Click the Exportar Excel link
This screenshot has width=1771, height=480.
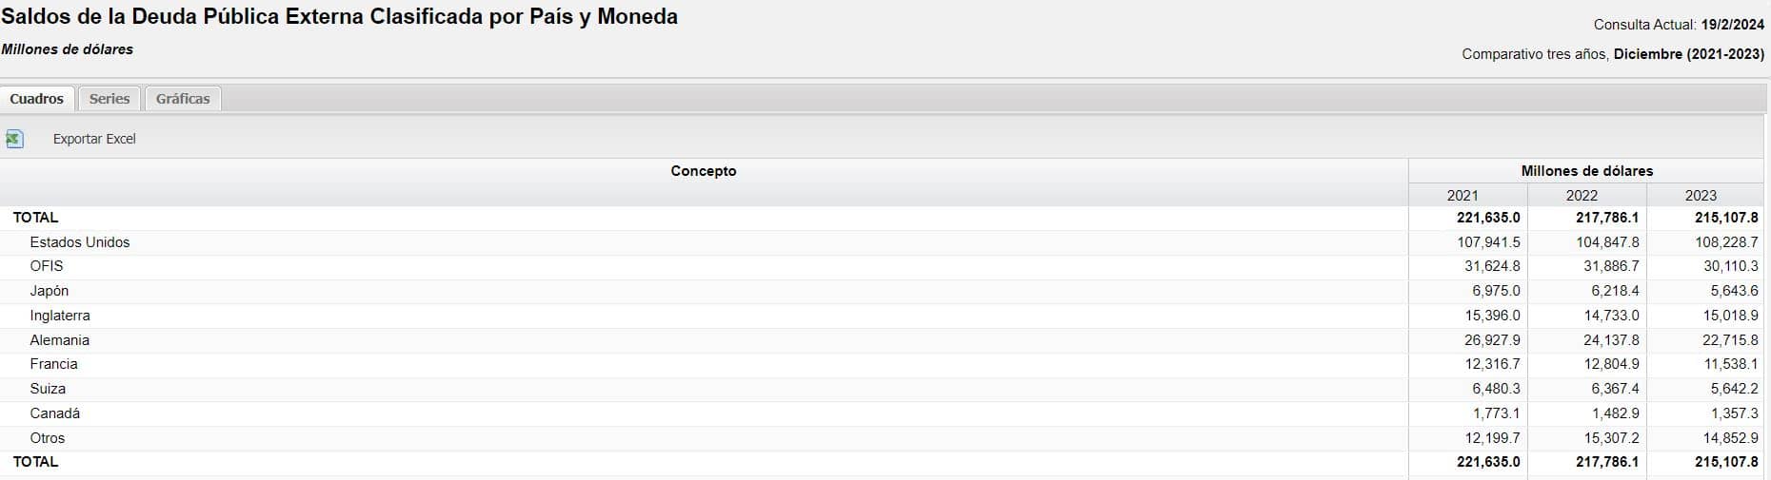point(94,139)
